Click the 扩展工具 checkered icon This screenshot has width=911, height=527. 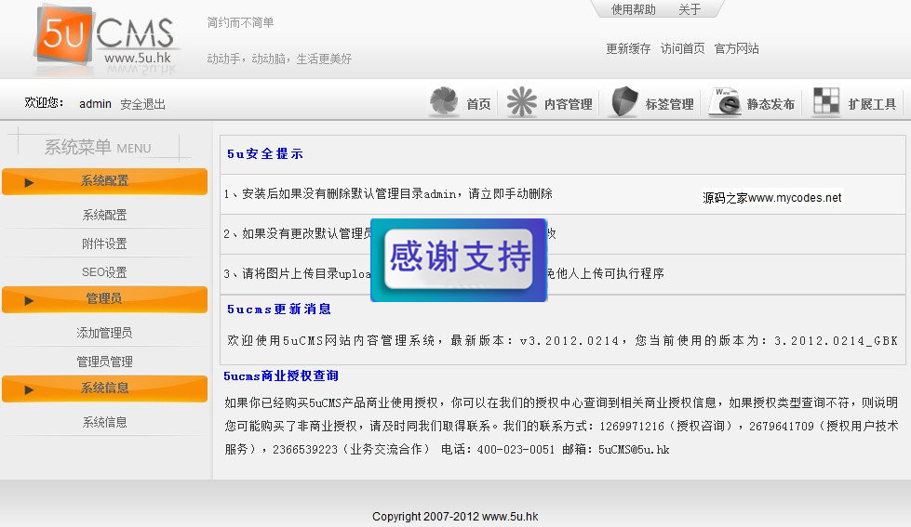pyautogui.click(x=826, y=101)
